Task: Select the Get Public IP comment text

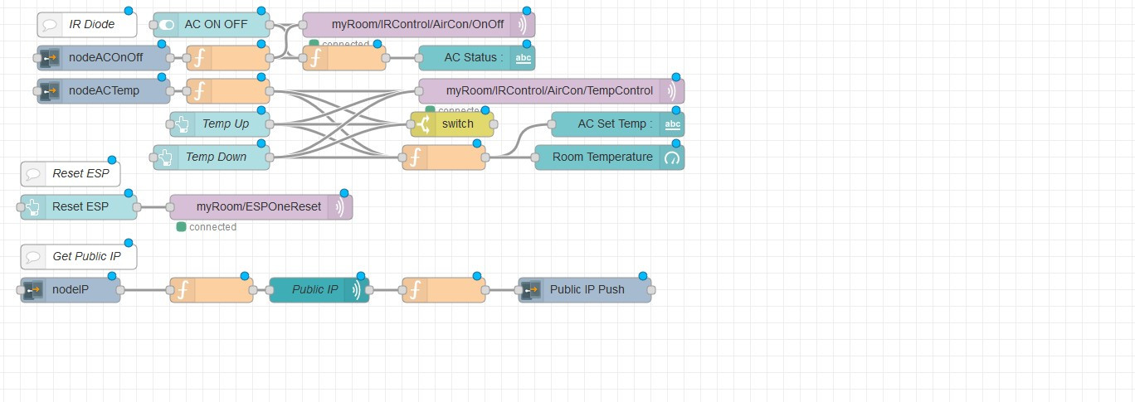Action: click(x=86, y=256)
